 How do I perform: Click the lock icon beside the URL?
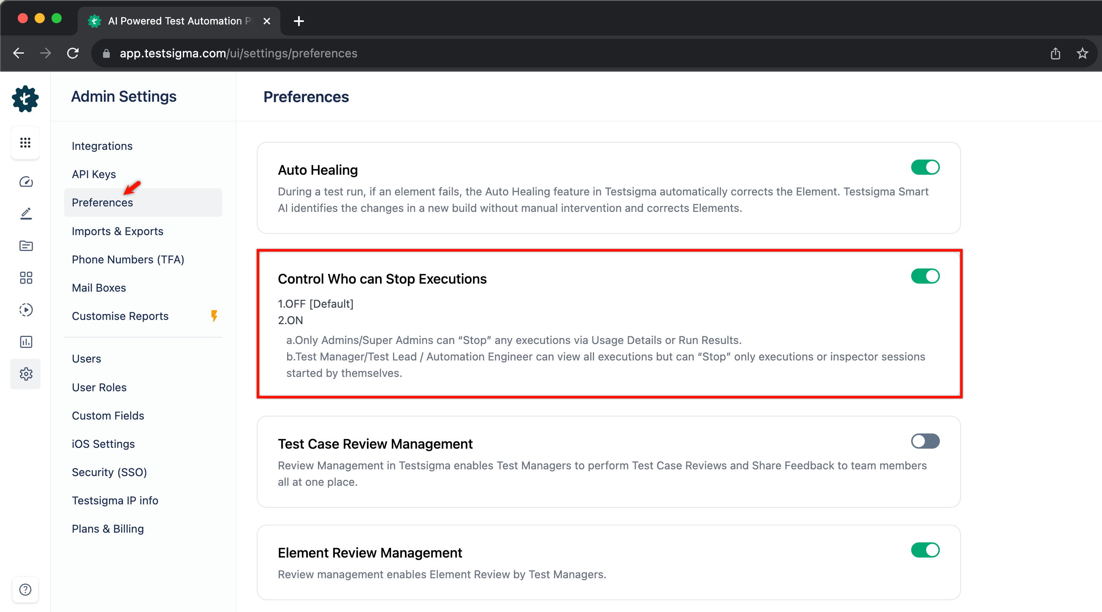point(106,54)
